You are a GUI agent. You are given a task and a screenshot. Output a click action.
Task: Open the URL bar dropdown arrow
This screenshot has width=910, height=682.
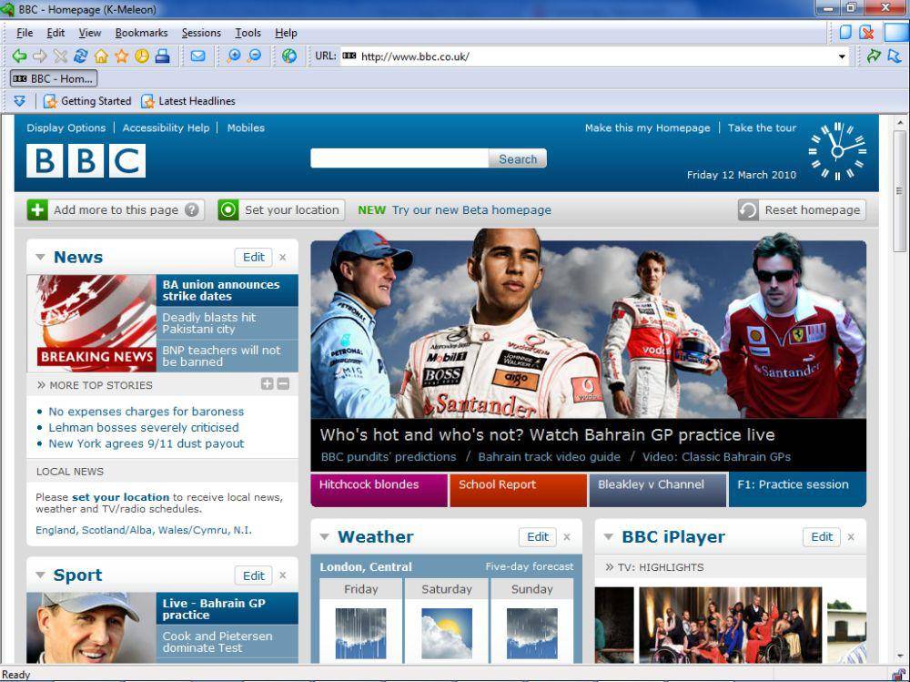[x=842, y=57]
